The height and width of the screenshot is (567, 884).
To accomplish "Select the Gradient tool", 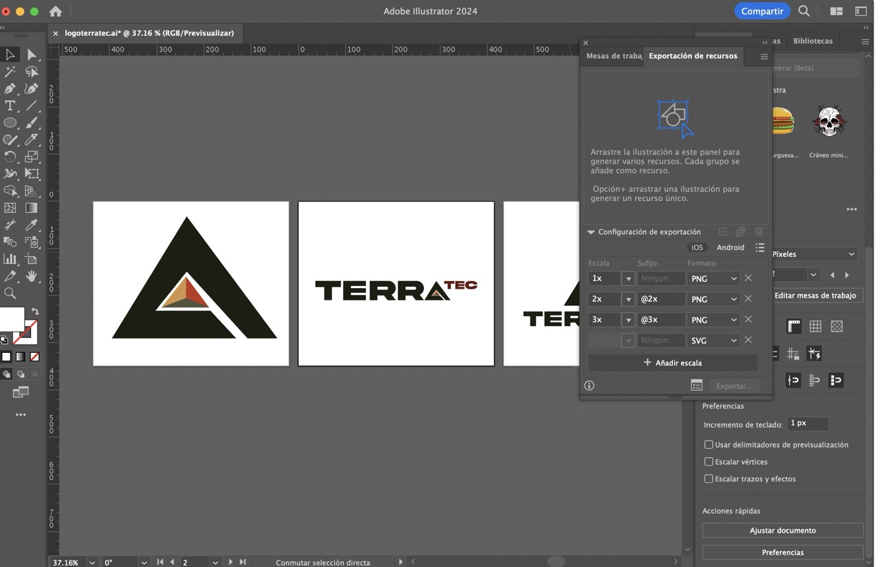I will [x=32, y=208].
